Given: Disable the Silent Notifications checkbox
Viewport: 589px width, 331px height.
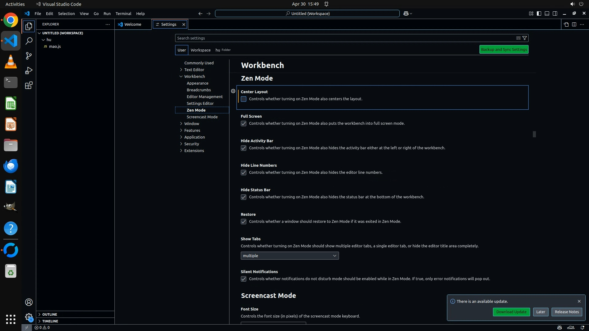Looking at the screenshot, I should 244,279.
